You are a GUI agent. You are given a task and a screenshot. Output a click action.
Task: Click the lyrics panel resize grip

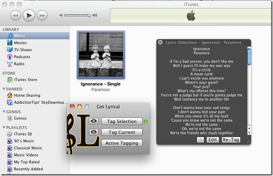tap(248, 142)
